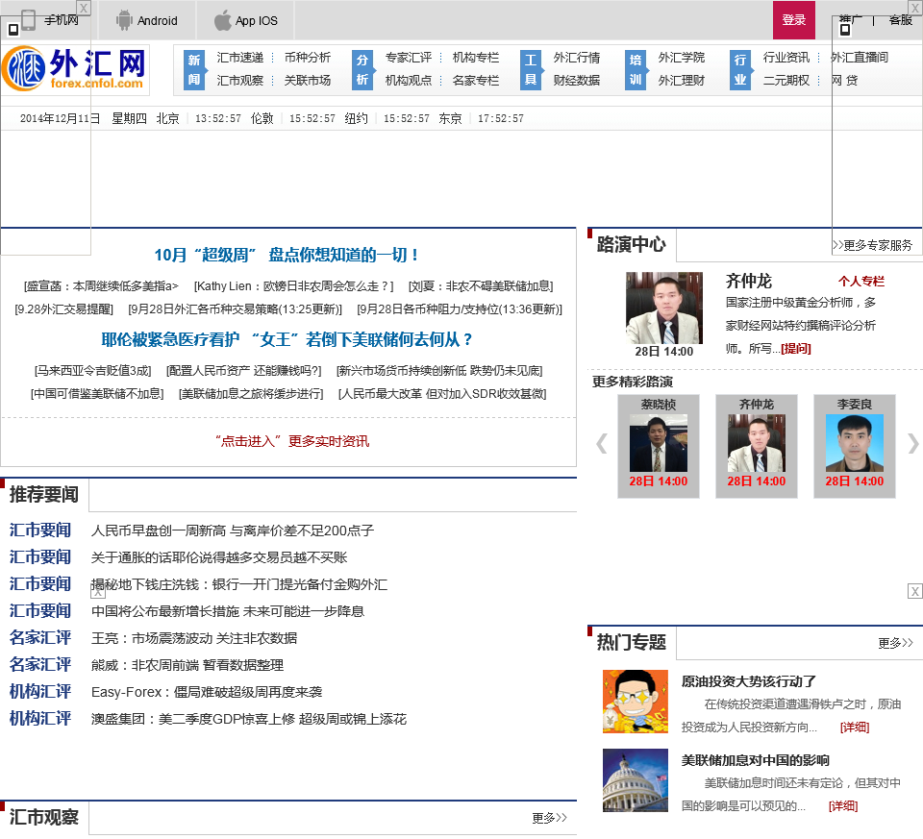Open headline 10月“超级周” 盘点你想知道的一切
The width and height of the screenshot is (923, 839).
click(x=287, y=256)
